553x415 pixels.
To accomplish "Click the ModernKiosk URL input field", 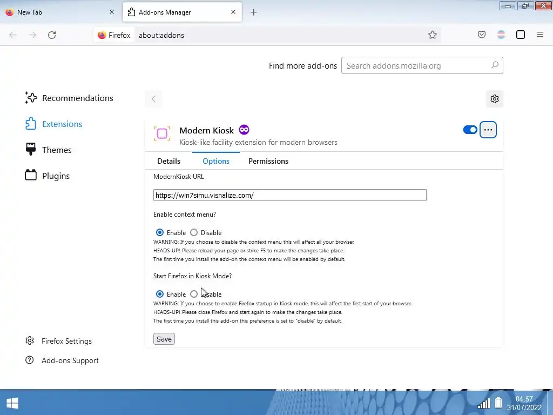I will pos(290,195).
